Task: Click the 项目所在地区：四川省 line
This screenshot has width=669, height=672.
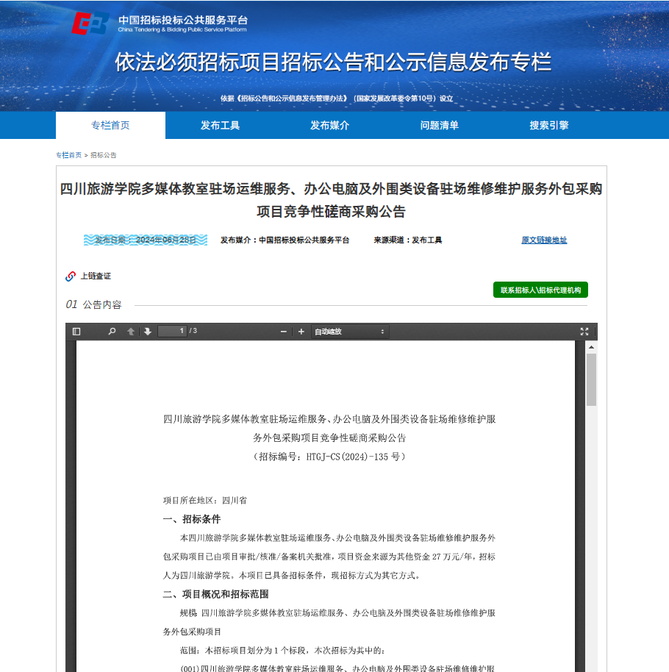Action: click(x=205, y=500)
